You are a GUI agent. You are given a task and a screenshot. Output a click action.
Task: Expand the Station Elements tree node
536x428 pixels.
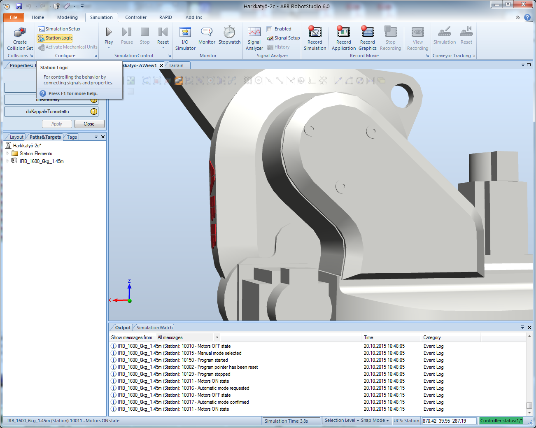7,153
